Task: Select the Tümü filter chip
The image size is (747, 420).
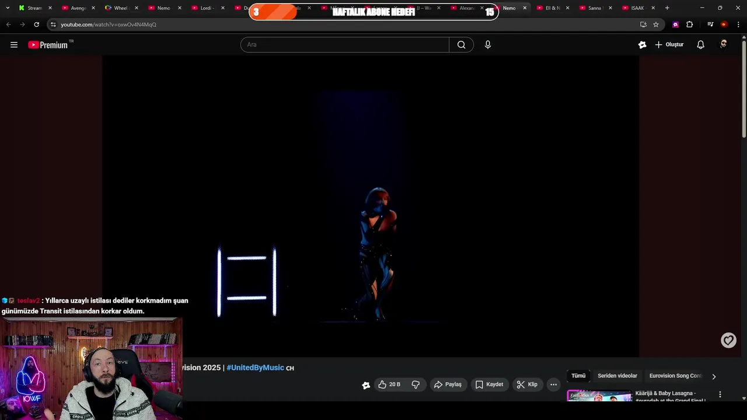Action: click(578, 376)
